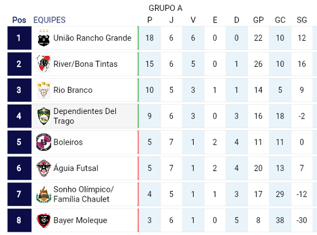Click the GP column header
The height and width of the screenshot is (235, 317).
tap(258, 20)
